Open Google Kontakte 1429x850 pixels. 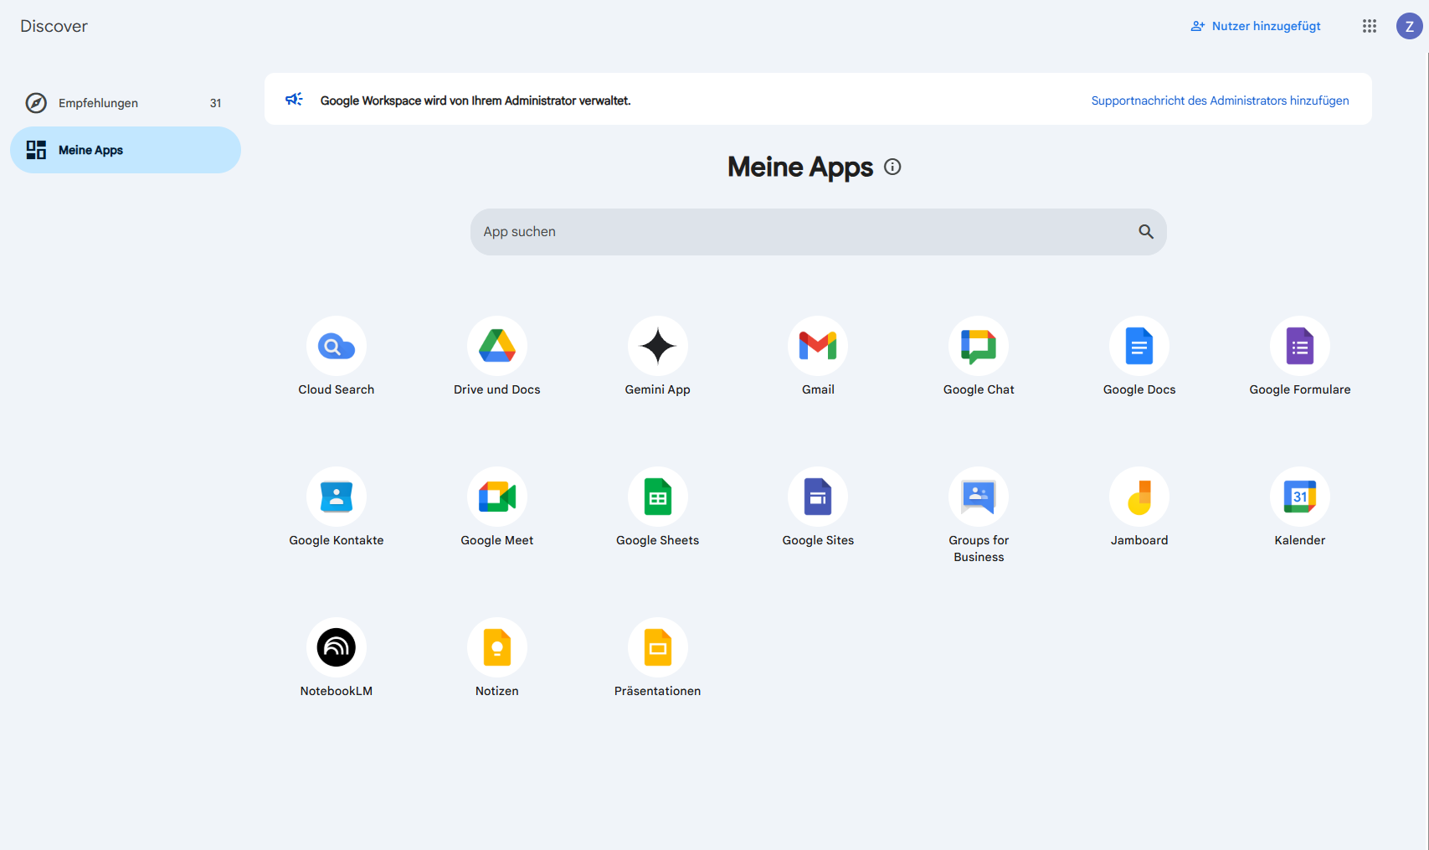point(336,496)
